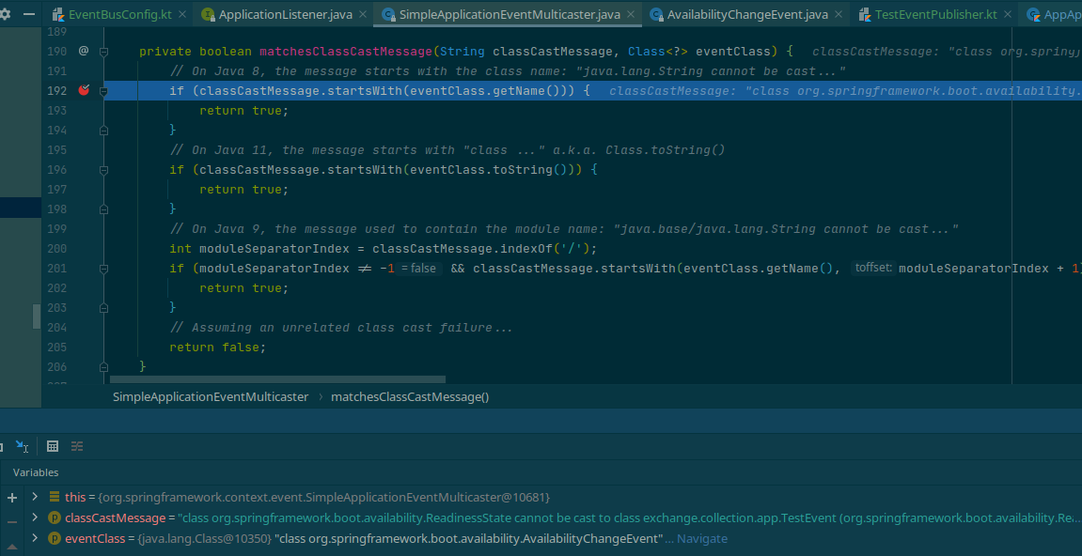Click the 'return false;' statement on line 205
Screen dimensions: 1082x556
217,347
